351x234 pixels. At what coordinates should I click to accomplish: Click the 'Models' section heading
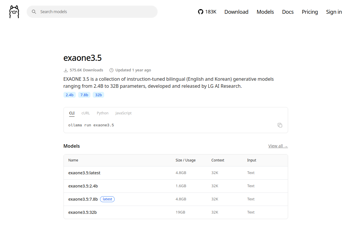click(x=72, y=146)
